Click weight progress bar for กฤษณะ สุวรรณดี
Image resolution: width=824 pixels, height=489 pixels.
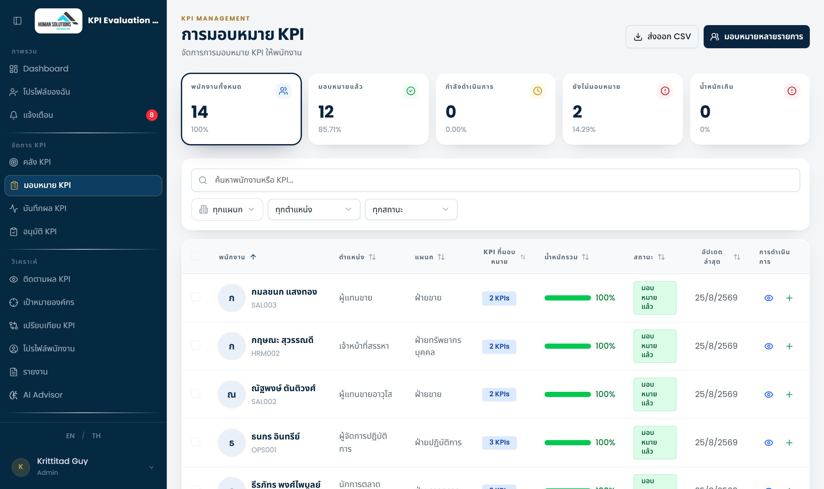click(567, 346)
